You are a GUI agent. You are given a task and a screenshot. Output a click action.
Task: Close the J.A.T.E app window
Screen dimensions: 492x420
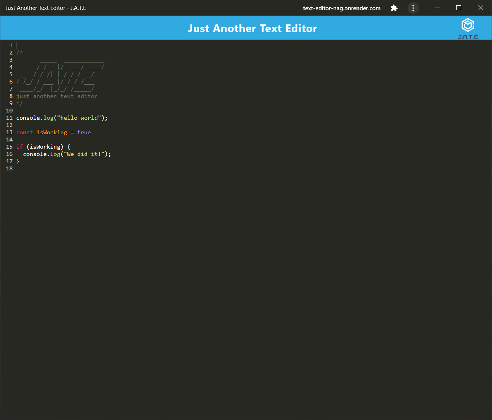click(481, 8)
